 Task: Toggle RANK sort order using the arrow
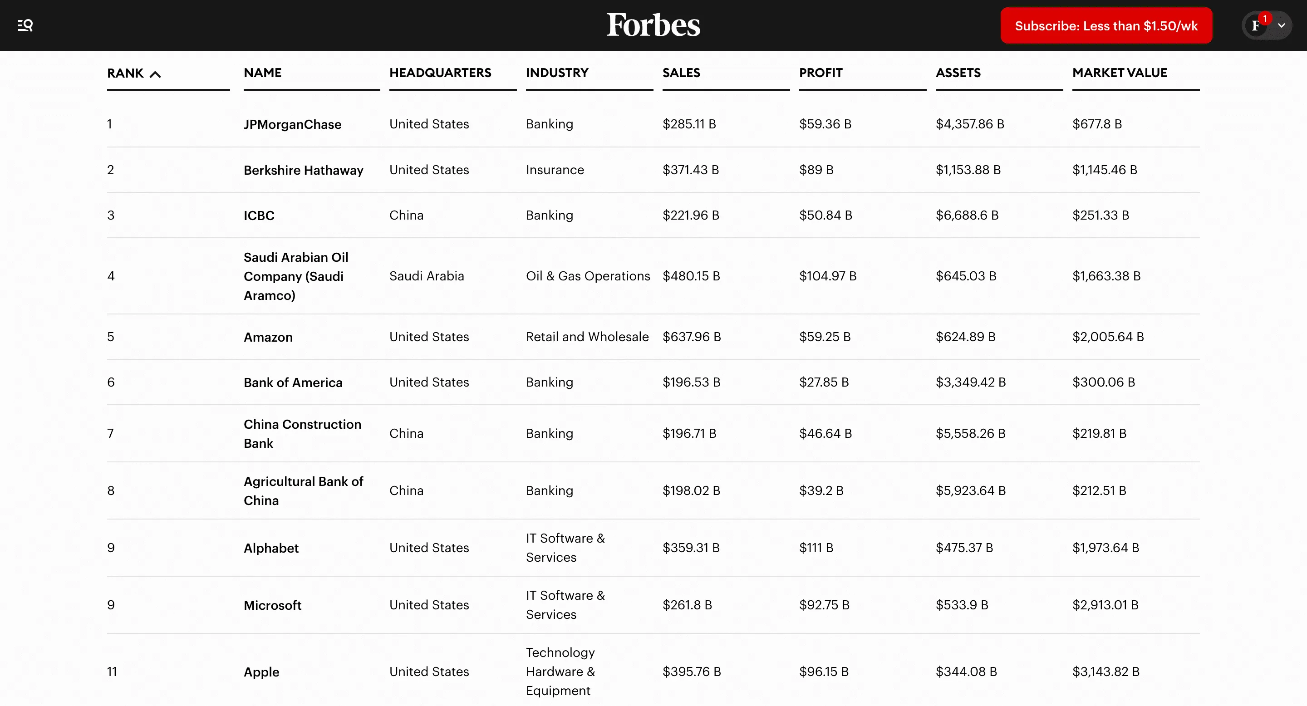[155, 74]
